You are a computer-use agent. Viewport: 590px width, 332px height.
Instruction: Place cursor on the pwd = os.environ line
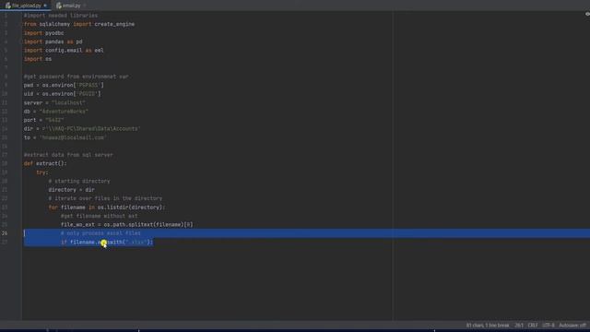(x=64, y=85)
